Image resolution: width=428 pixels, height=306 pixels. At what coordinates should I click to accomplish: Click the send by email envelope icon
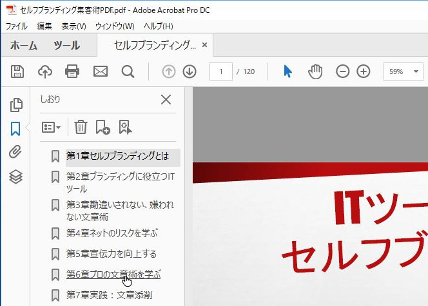(100, 72)
